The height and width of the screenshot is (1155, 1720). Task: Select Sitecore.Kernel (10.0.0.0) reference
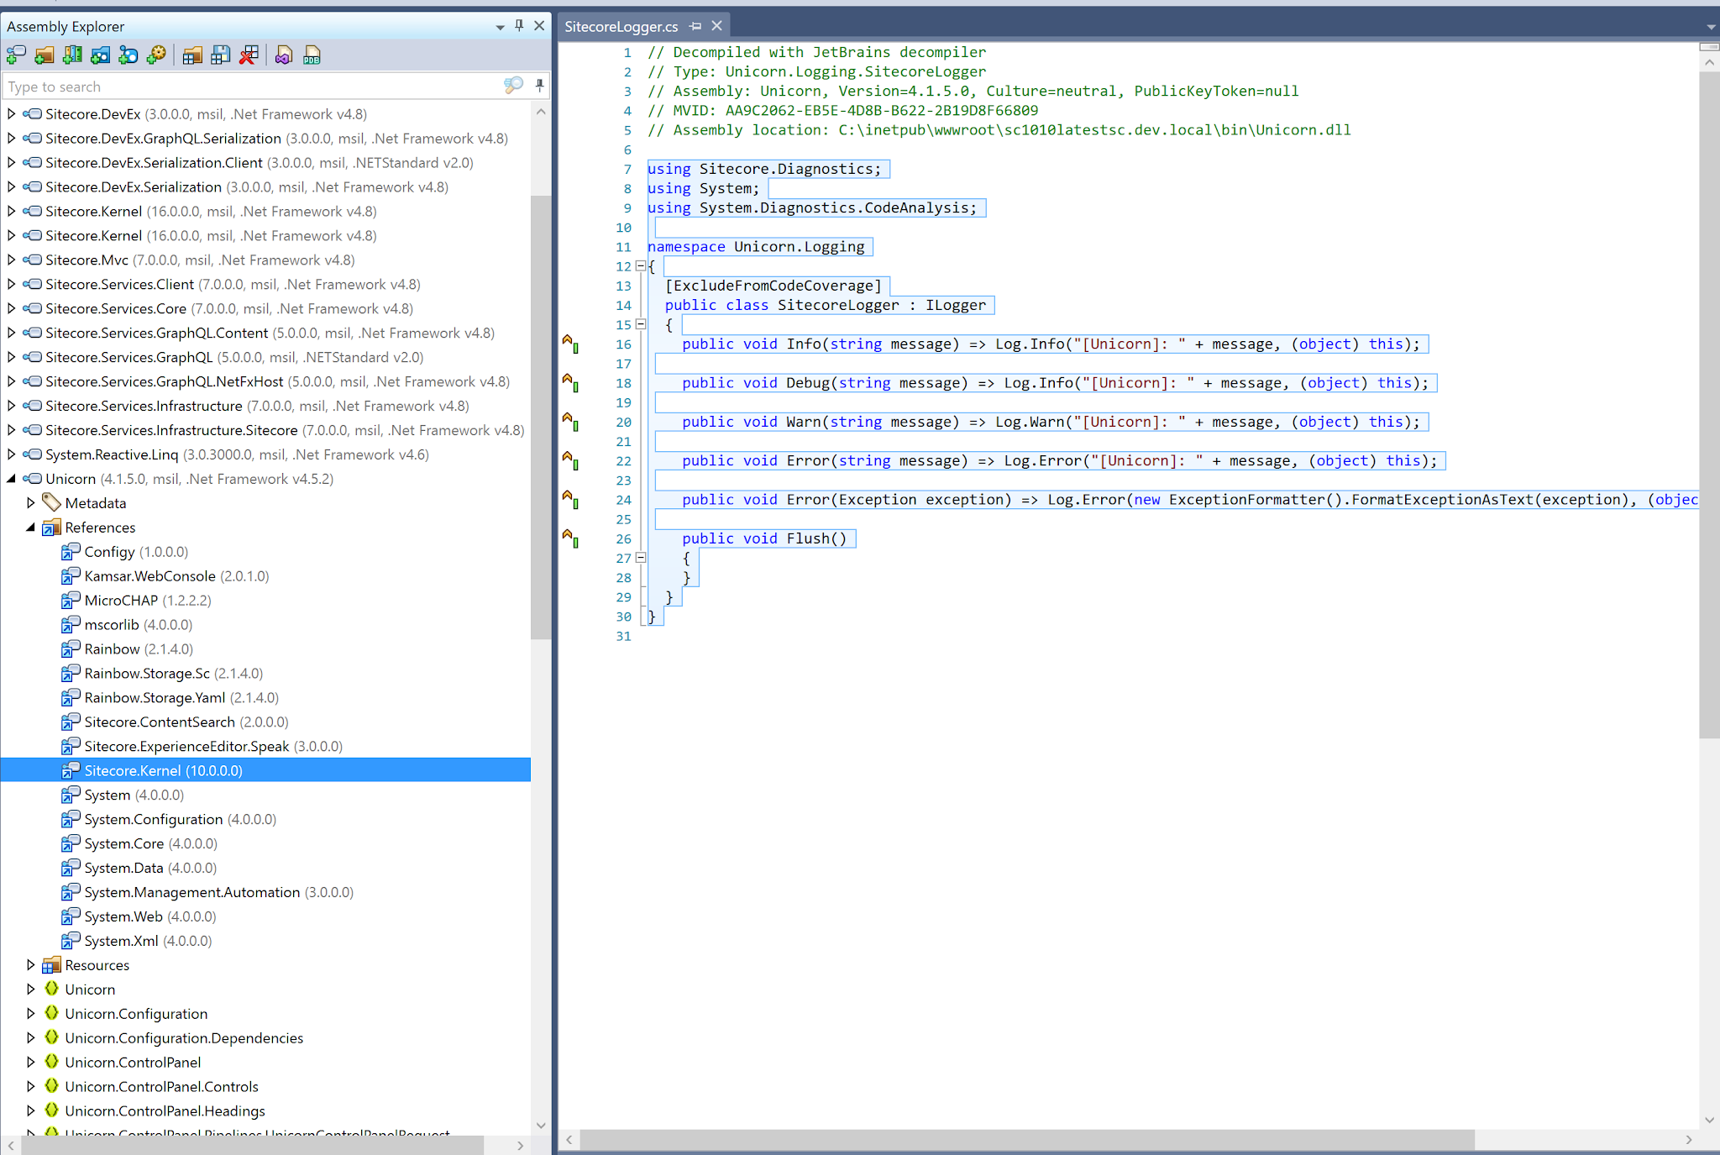tap(265, 770)
